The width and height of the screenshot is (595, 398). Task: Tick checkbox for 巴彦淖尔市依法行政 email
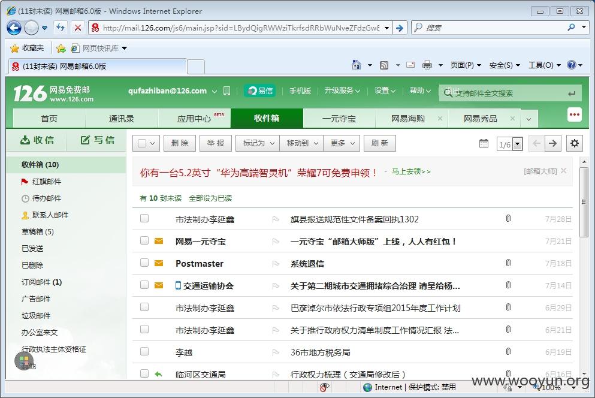click(144, 307)
